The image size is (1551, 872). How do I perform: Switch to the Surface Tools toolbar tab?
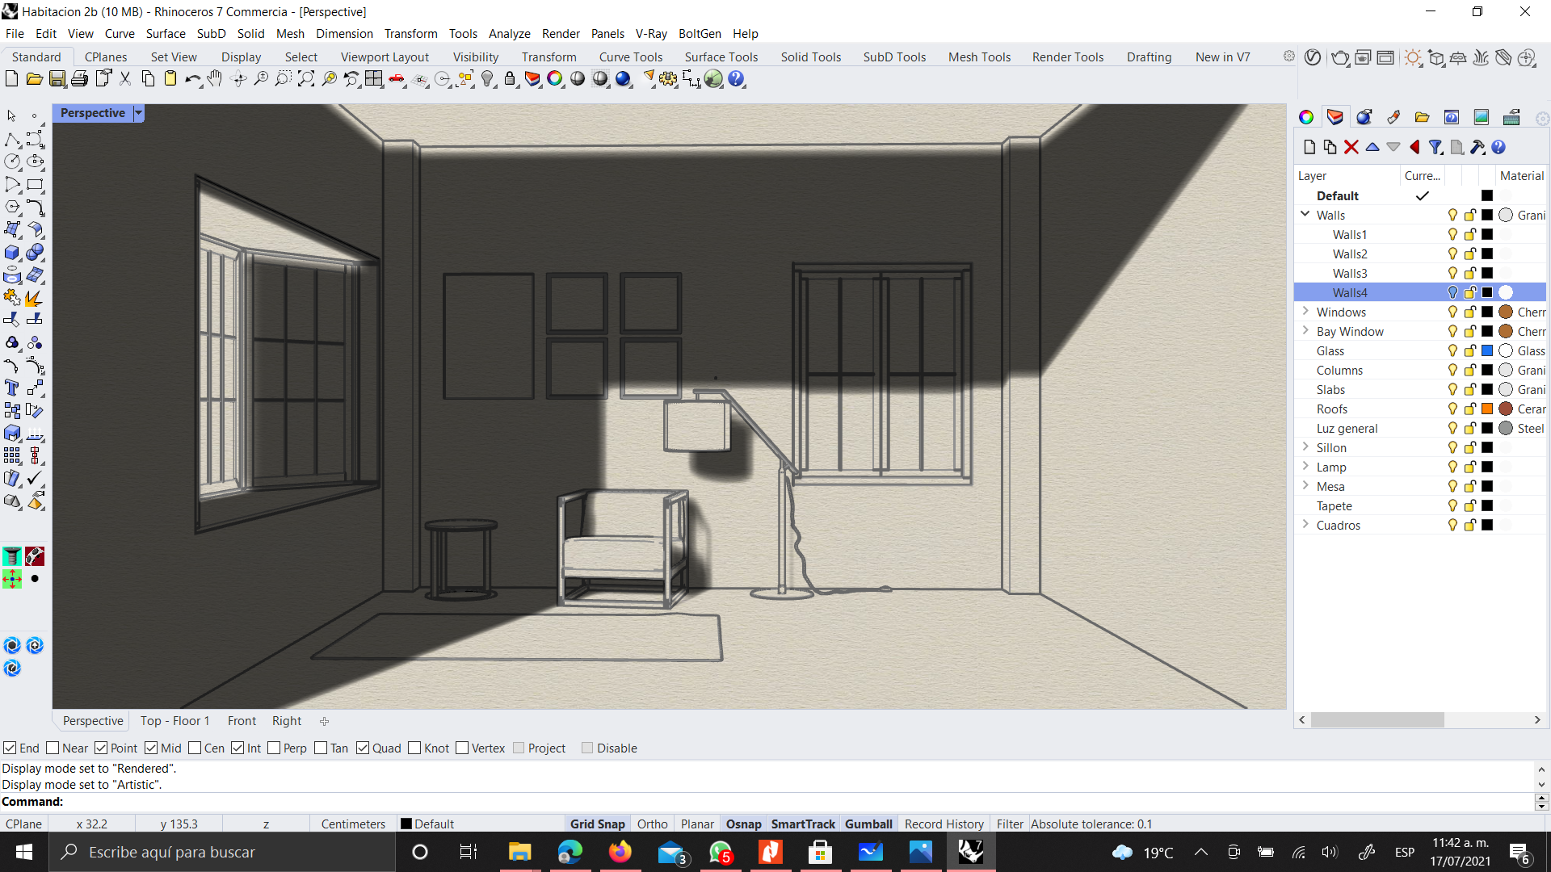pyautogui.click(x=721, y=57)
